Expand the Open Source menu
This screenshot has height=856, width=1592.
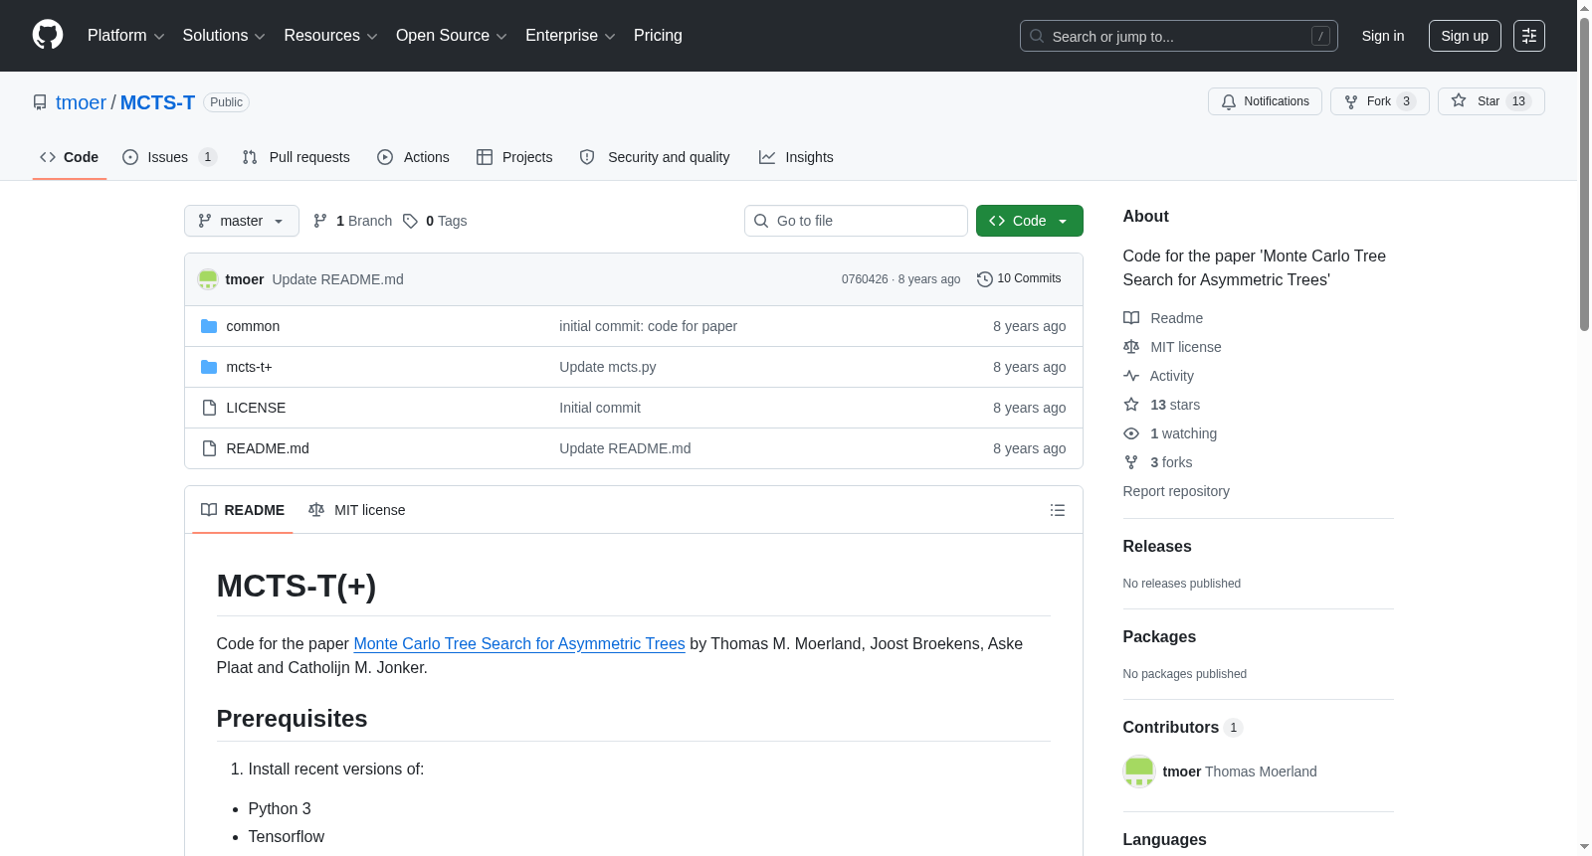pos(452,36)
